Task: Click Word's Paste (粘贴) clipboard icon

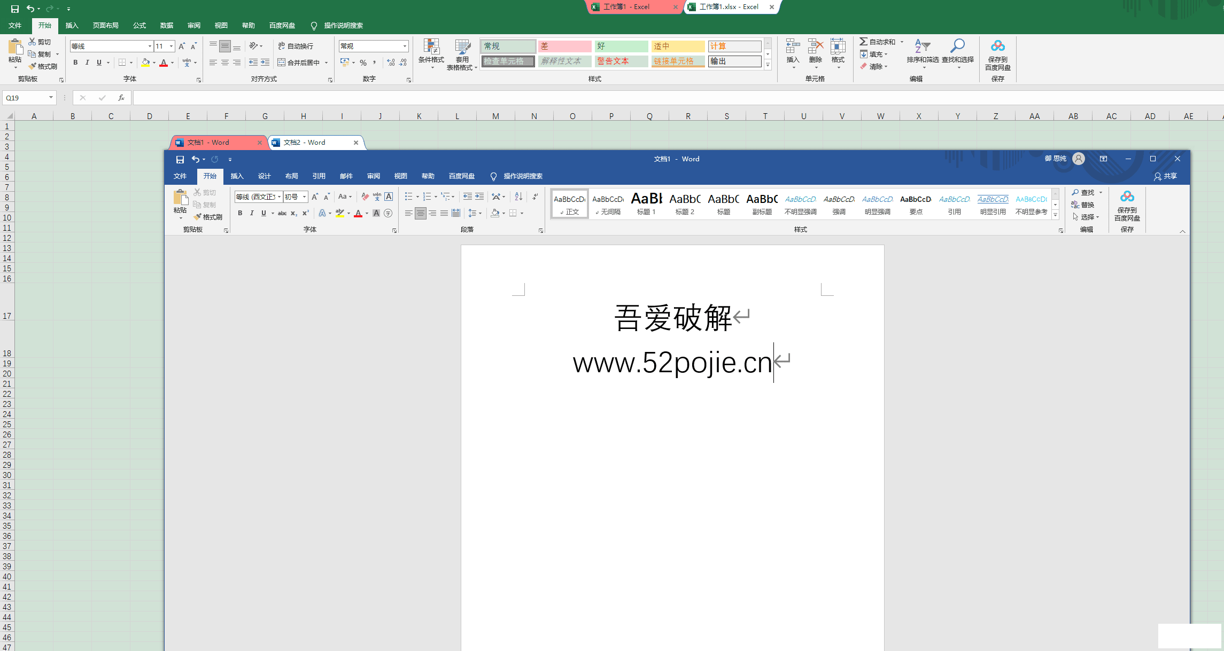Action: (180, 197)
